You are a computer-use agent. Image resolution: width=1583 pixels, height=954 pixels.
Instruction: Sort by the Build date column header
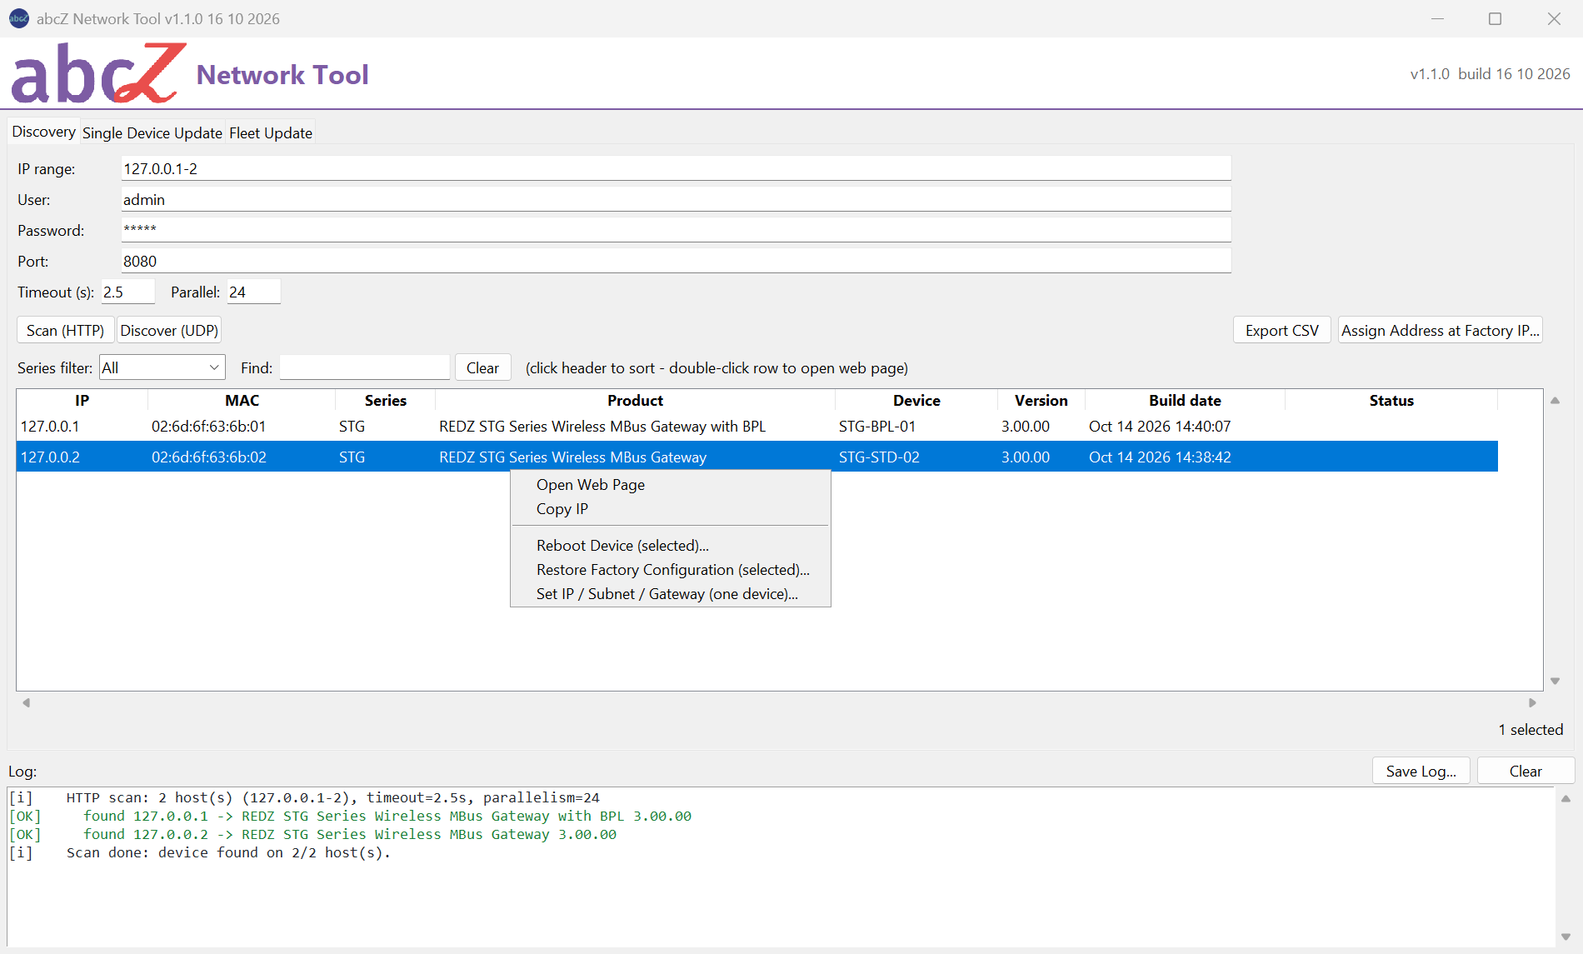(1185, 400)
